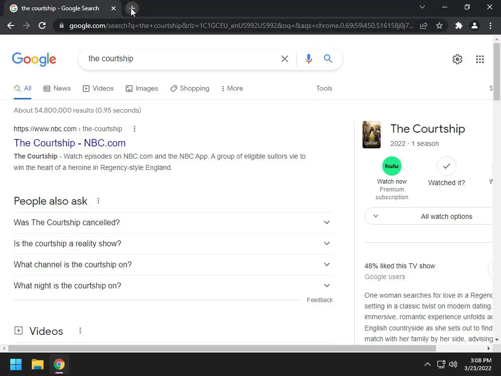Open the More search categories menu
501x376 pixels.
tap(232, 89)
